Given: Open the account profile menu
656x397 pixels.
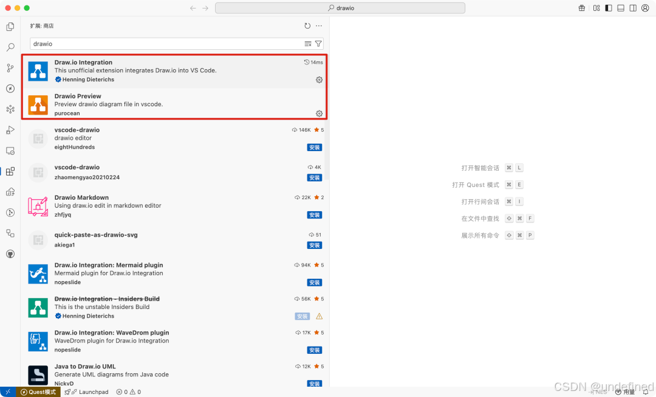Looking at the screenshot, I should 645,8.
